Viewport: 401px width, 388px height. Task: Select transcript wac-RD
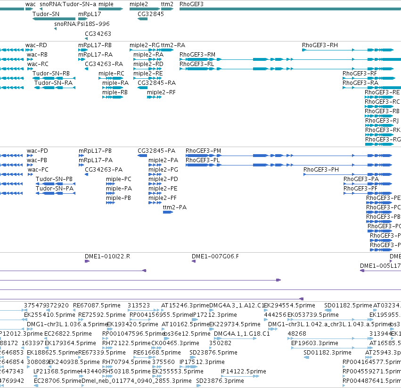(x=30, y=50)
